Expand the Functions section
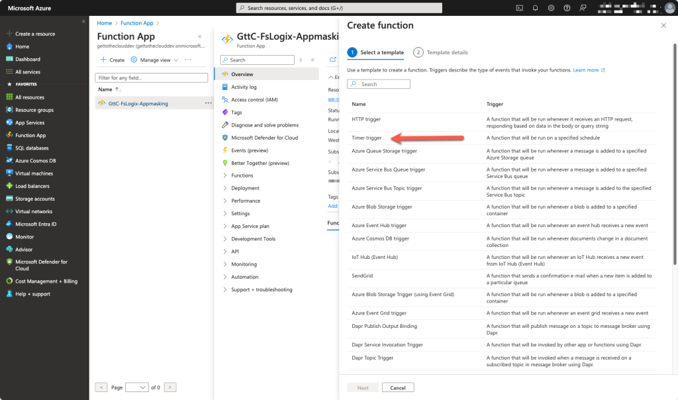This screenshot has width=678, height=400. click(x=242, y=175)
